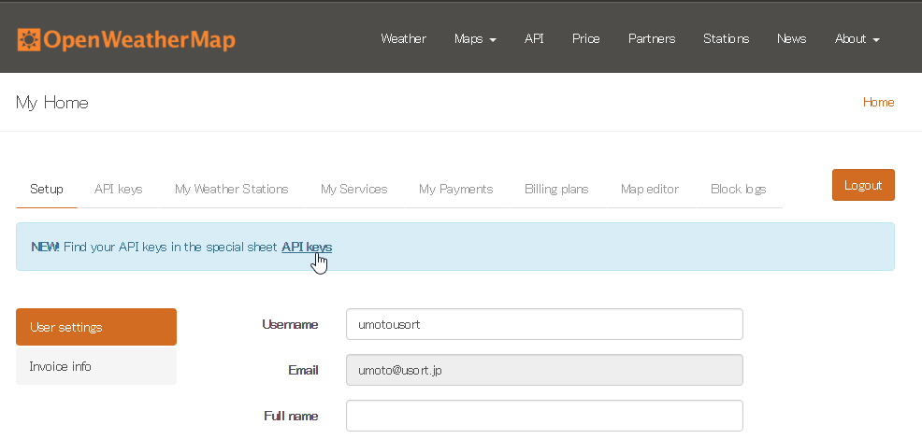
Task: Click the Home breadcrumb link
Action: (878, 102)
